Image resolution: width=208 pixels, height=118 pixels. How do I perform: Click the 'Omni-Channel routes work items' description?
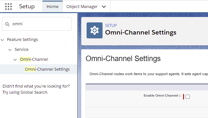149,74
